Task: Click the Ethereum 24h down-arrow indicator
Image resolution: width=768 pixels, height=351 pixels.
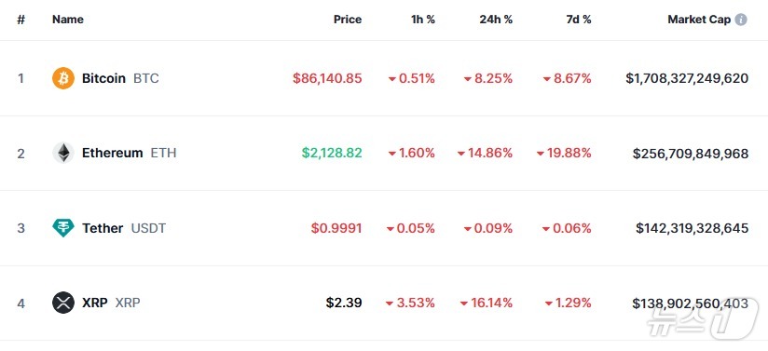Action: (461, 154)
